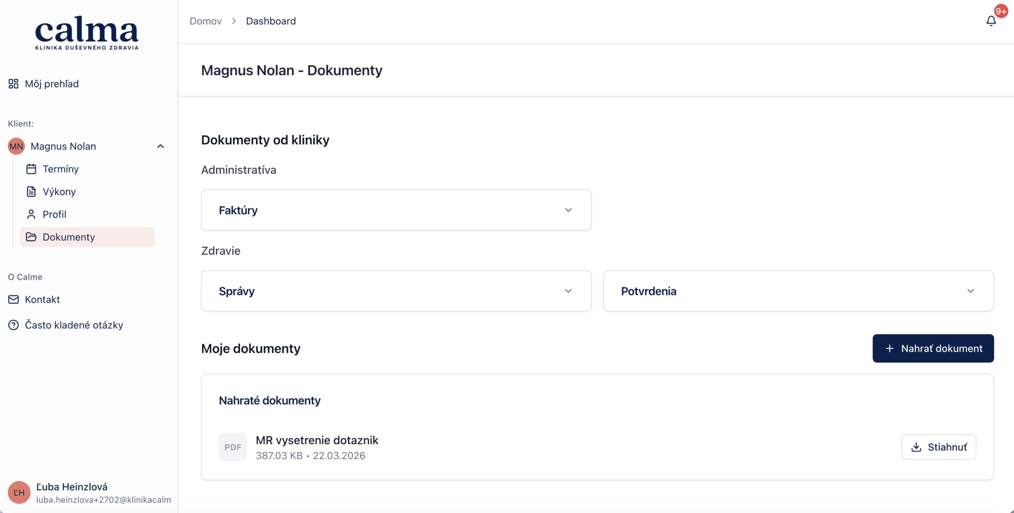The width and height of the screenshot is (1014, 513).
Task: Open the Ľuba Heinzlová user account
Action: point(72,492)
